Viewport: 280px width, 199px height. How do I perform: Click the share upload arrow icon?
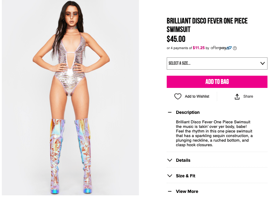point(237,96)
